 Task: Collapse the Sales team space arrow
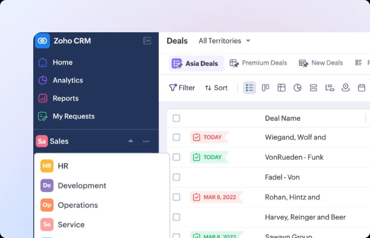point(131,141)
